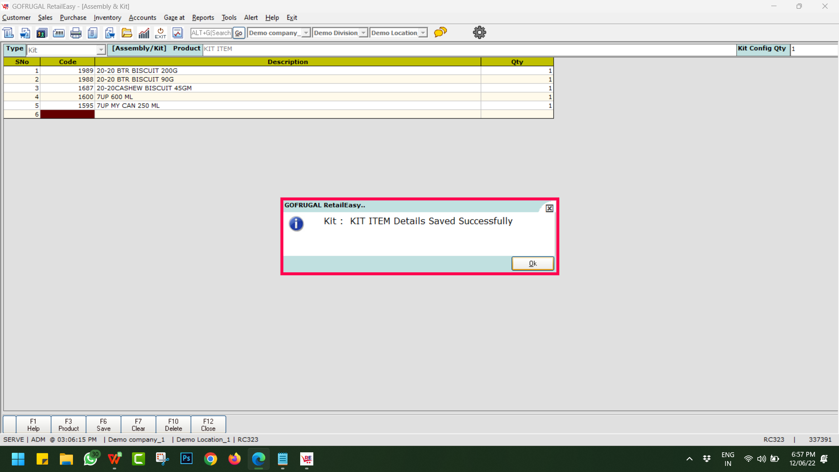The image size is (839, 472).
Task: Click the F6 Save button
Action: coord(104,424)
